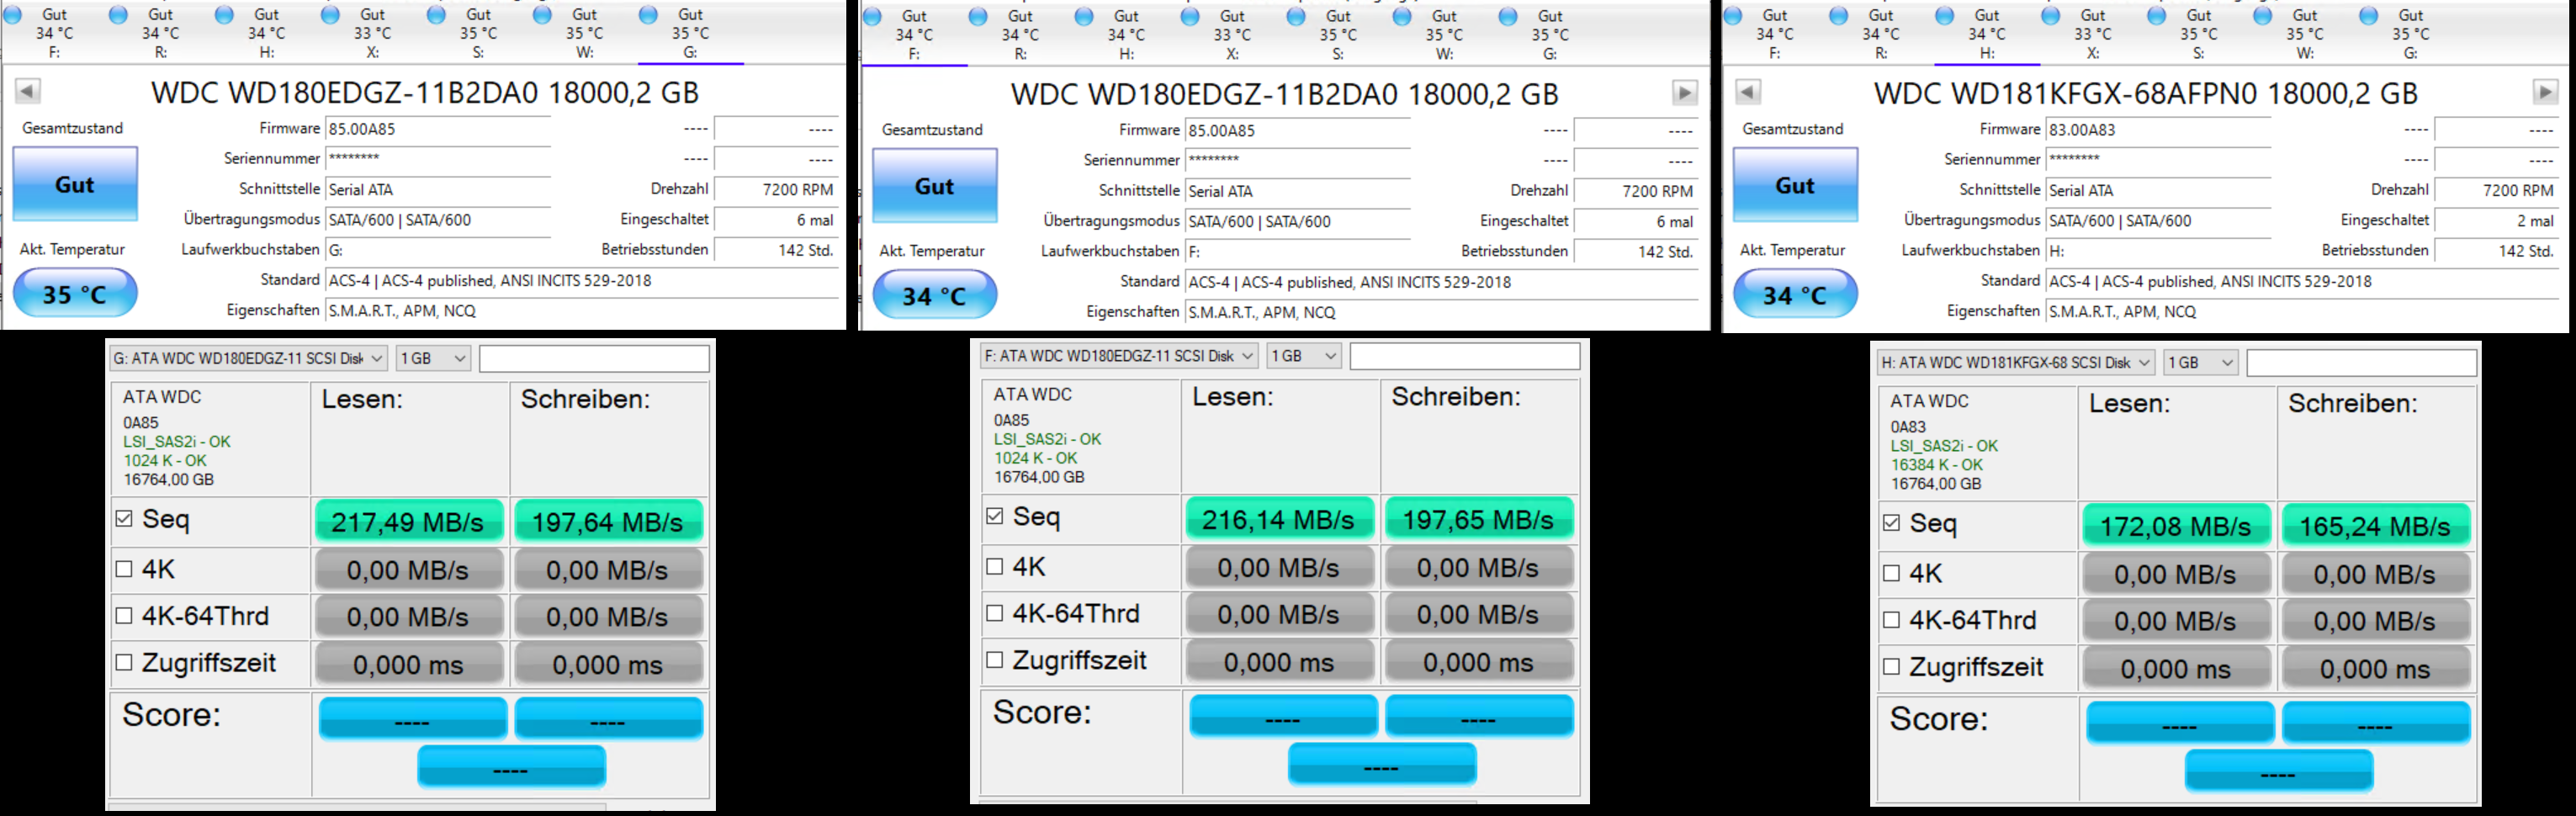Viewport: 2576px width, 816px height.
Task: Click the empty text field in the G: benchmark
Action: click(x=594, y=358)
